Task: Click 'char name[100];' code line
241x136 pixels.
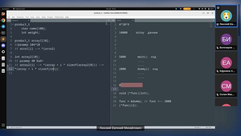Action: pos(34,29)
